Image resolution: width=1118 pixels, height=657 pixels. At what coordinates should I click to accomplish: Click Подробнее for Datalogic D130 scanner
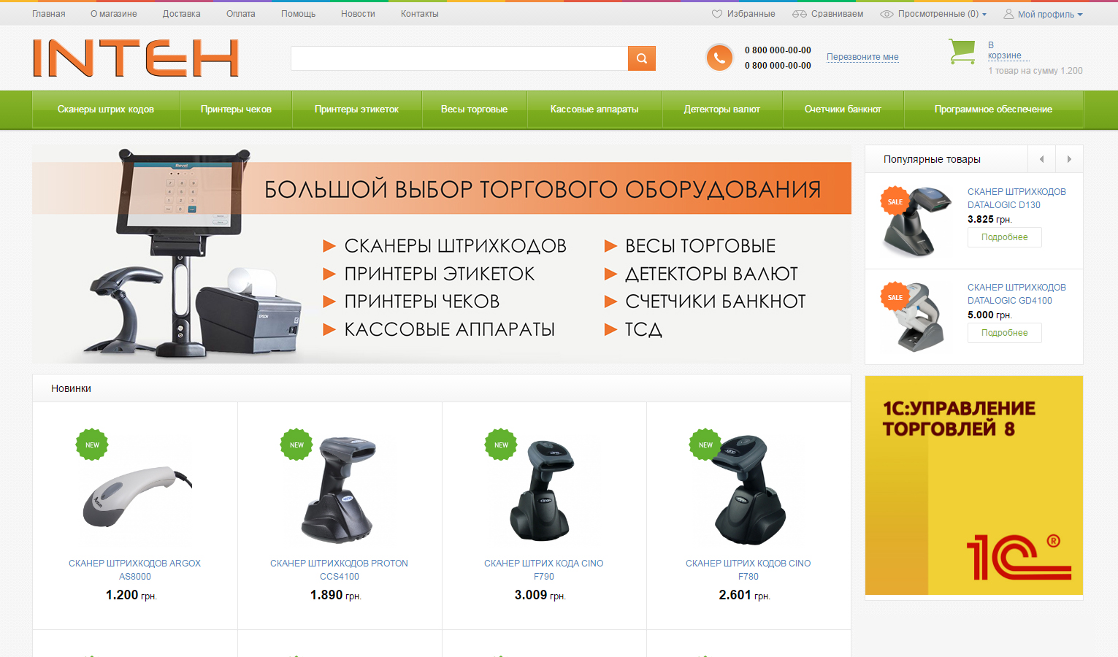point(1005,237)
